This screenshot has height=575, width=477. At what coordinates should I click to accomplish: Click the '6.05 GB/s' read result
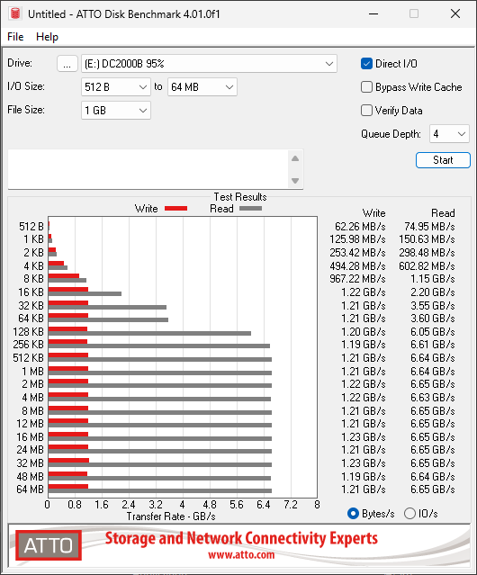[x=433, y=332]
